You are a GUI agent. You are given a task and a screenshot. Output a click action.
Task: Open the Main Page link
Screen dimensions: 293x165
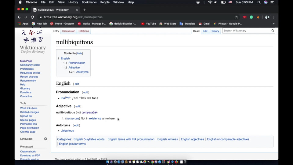[26, 61]
